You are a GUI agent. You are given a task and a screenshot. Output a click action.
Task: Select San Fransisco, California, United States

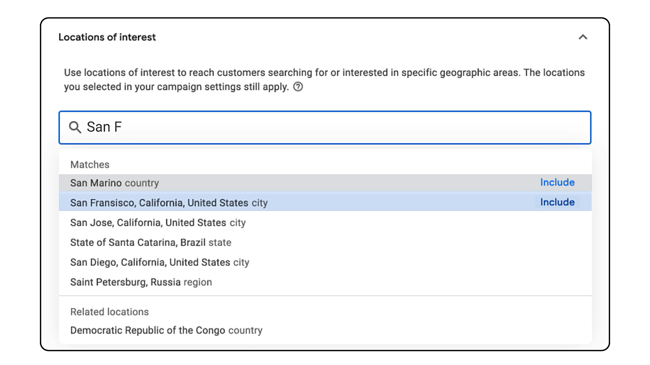pyautogui.click(x=325, y=203)
